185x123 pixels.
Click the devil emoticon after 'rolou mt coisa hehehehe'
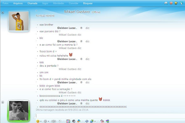click(x=71, y=55)
